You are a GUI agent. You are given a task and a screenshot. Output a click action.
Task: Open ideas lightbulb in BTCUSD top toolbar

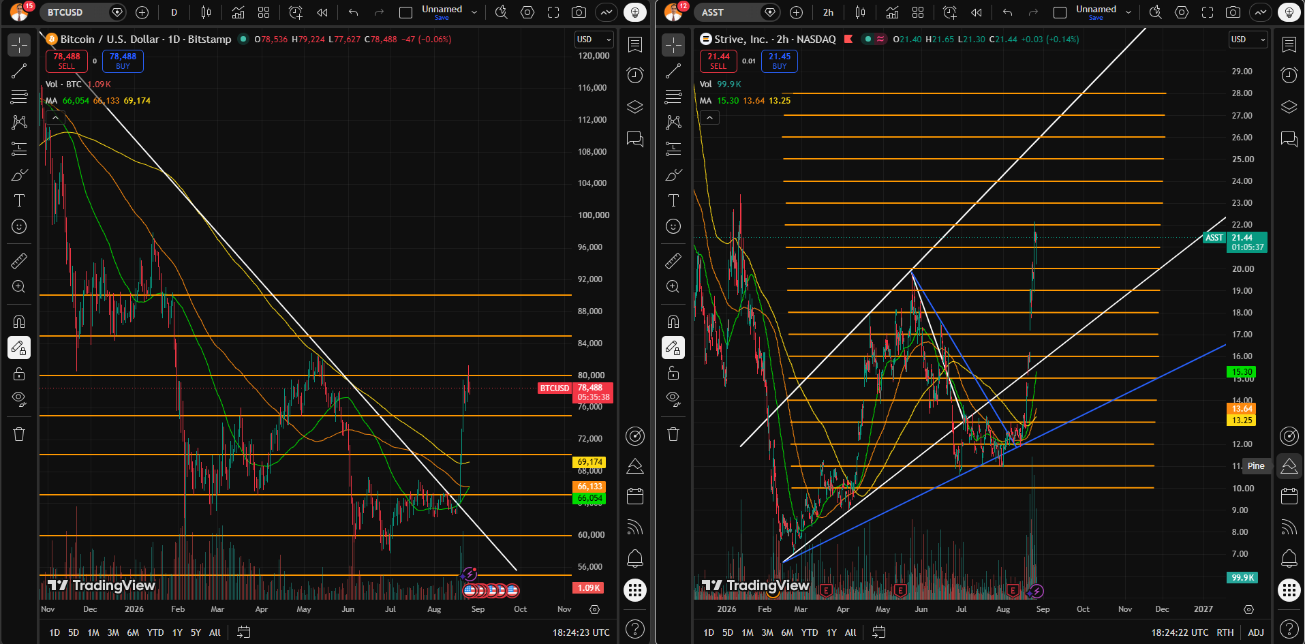pyautogui.click(x=635, y=12)
